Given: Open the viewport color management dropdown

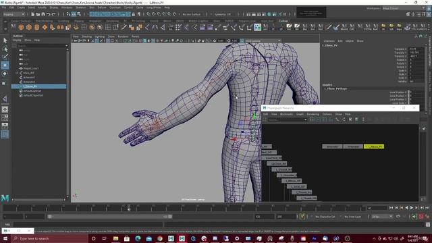Looking at the screenshot, I should (263, 40).
